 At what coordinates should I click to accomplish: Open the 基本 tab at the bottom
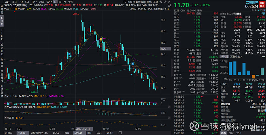[223, 133]
